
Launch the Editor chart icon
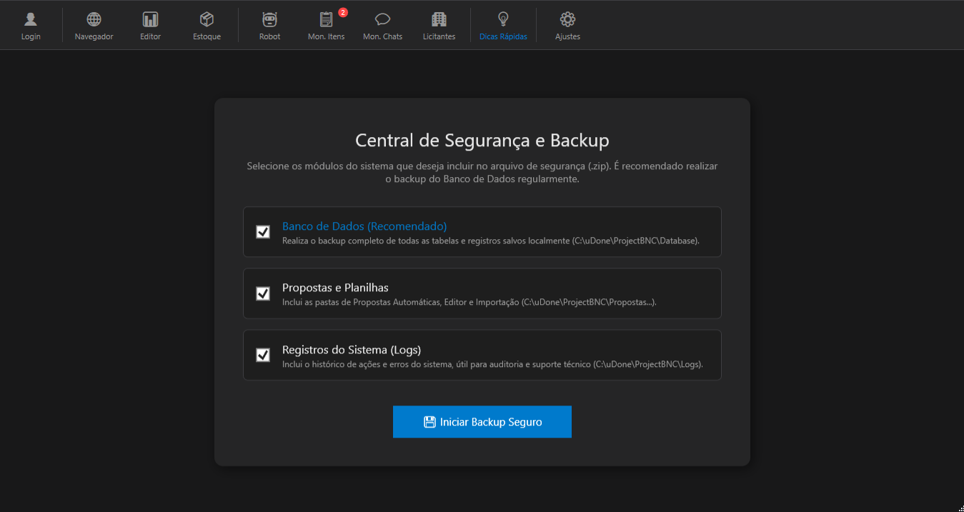[150, 20]
